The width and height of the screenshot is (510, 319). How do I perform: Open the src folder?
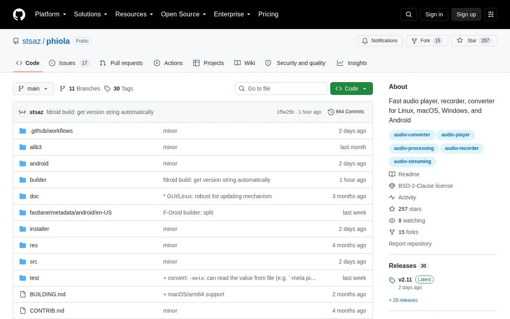coord(33,262)
